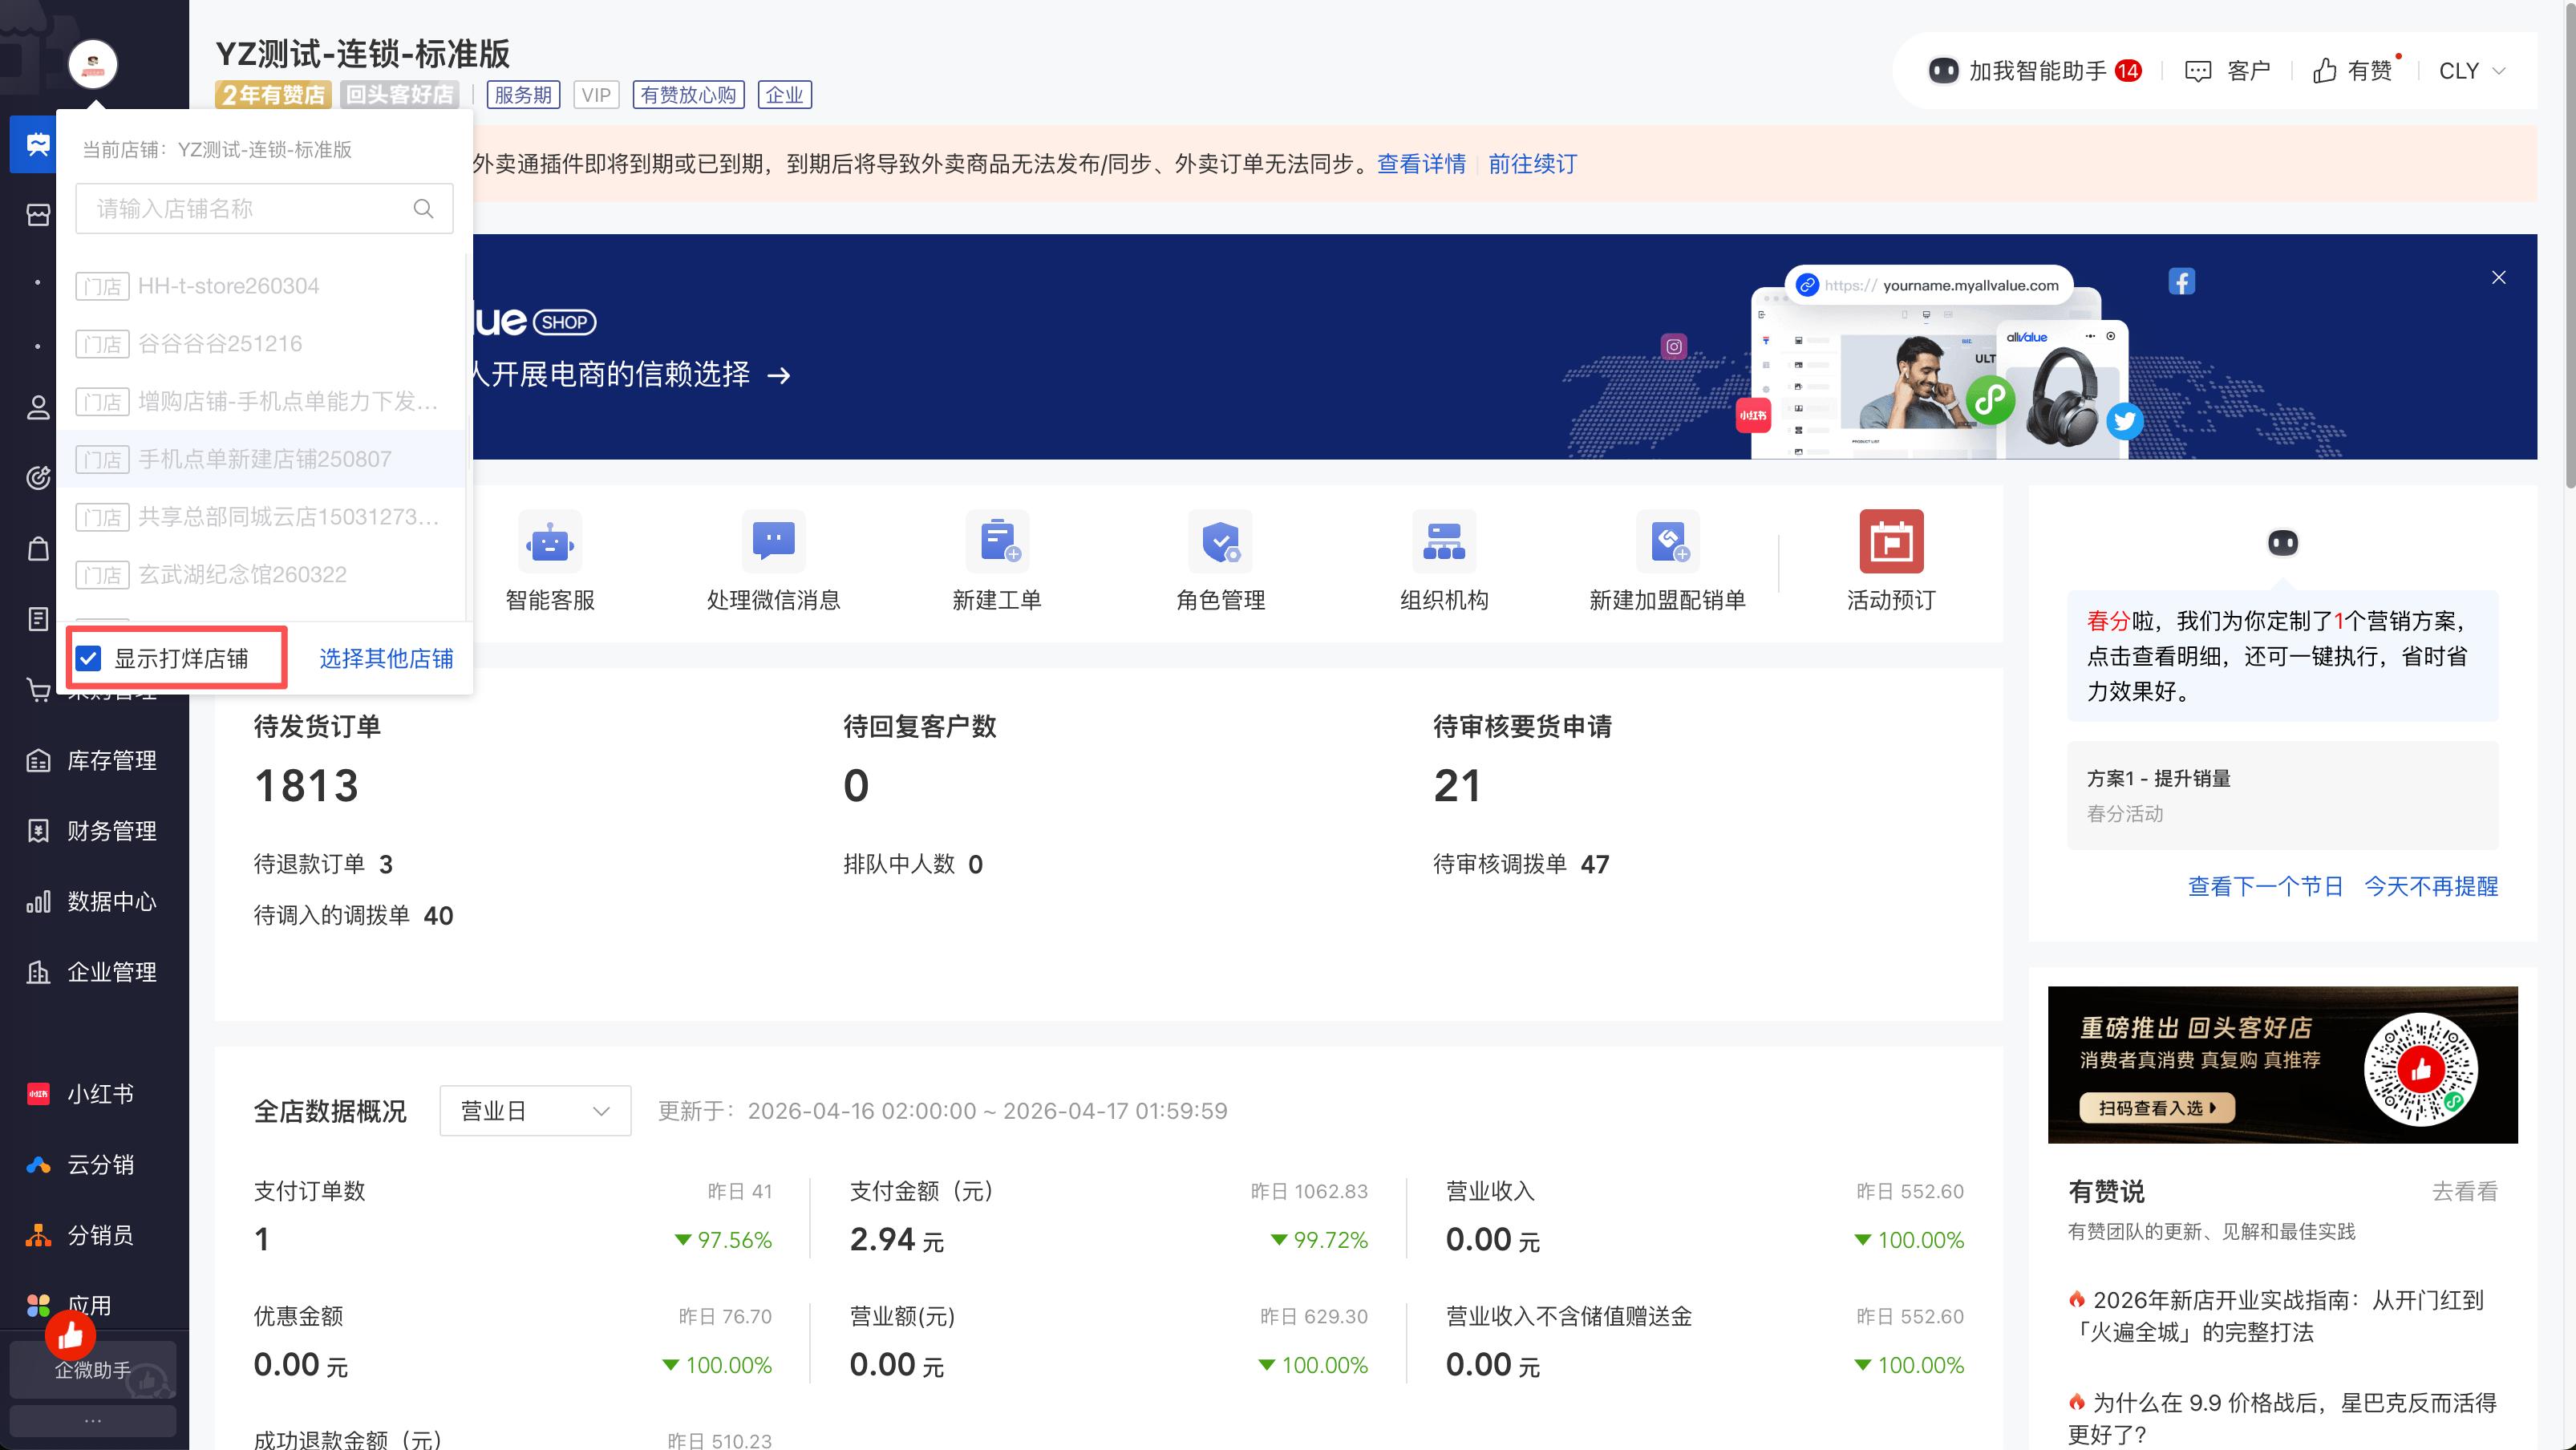Open the target (marketing) icon in the sidebar
Image resolution: width=2576 pixels, height=1450 pixels.
pos(38,478)
